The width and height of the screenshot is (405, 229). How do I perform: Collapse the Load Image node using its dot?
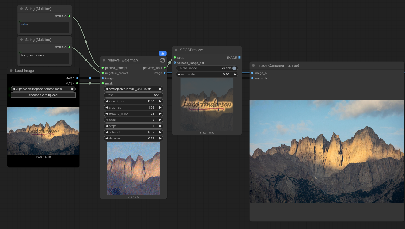pyautogui.click(x=11, y=71)
